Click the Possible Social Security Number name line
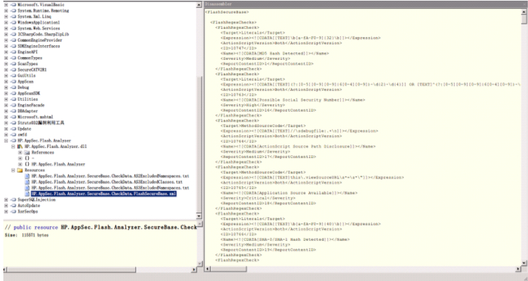 293,99
